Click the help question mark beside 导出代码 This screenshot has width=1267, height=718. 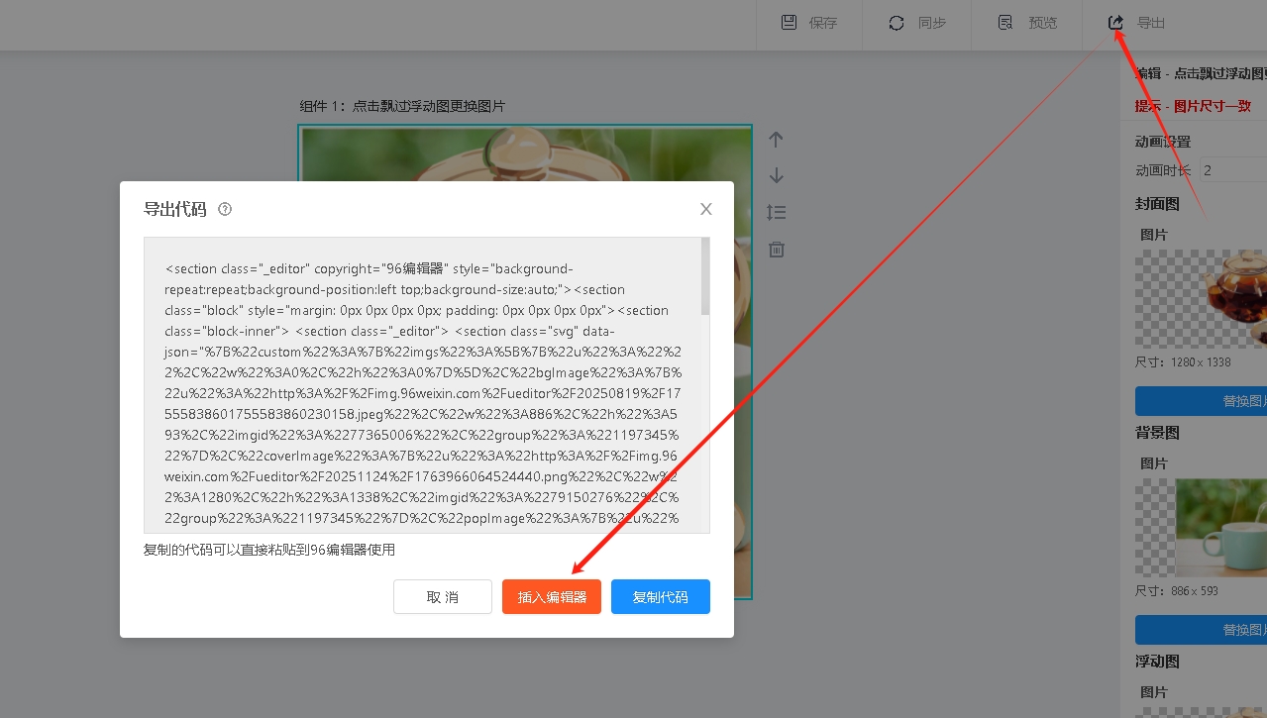point(225,209)
